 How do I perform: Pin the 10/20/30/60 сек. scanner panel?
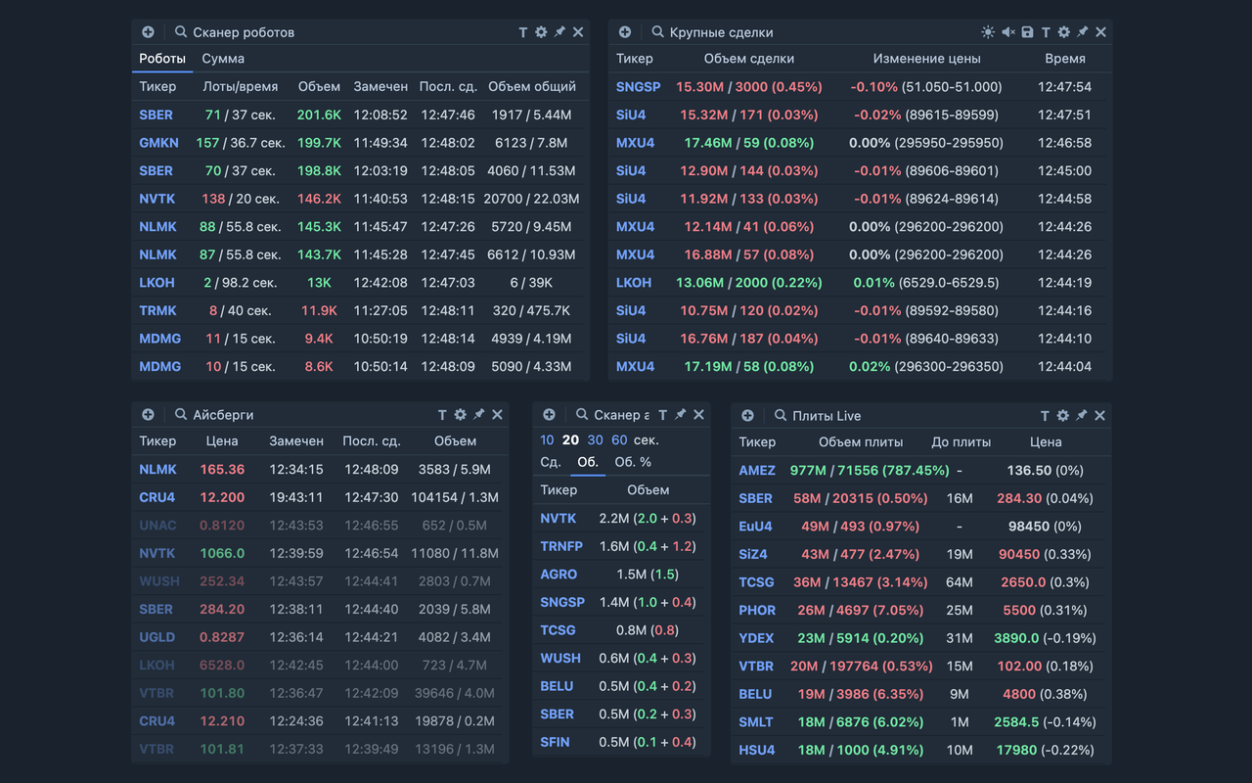pos(681,415)
